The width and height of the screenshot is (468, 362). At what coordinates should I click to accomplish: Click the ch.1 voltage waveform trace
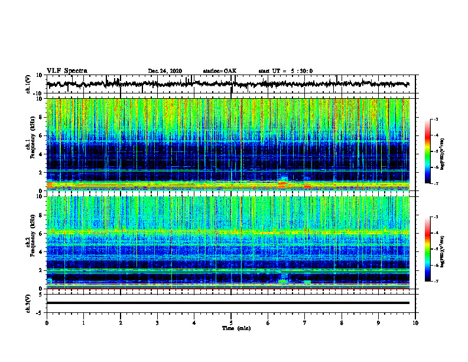227,84
